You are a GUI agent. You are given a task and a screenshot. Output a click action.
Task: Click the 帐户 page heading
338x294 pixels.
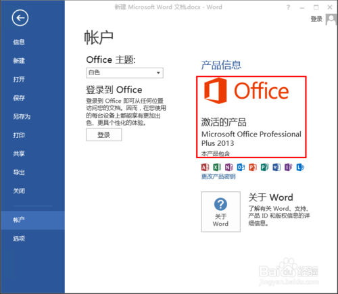click(99, 38)
